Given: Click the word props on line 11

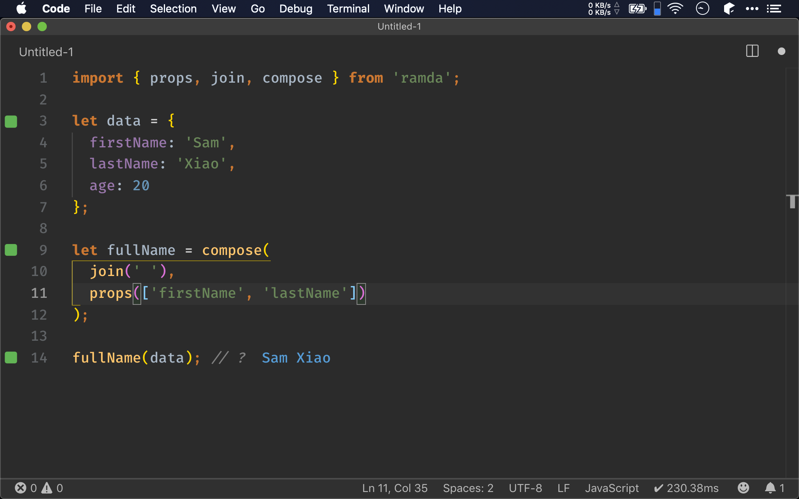Looking at the screenshot, I should (111, 293).
